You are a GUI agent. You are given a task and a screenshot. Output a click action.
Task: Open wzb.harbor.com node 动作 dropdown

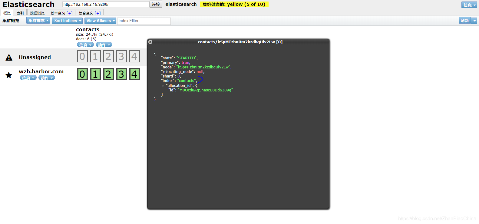click(47, 78)
